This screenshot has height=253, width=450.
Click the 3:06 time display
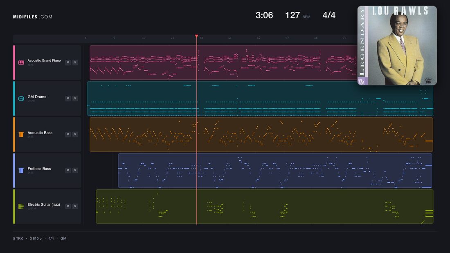(x=264, y=15)
